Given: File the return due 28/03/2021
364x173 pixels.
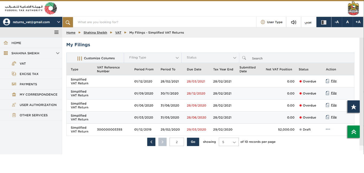Looking at the screenshot, I should coord(334,81).
